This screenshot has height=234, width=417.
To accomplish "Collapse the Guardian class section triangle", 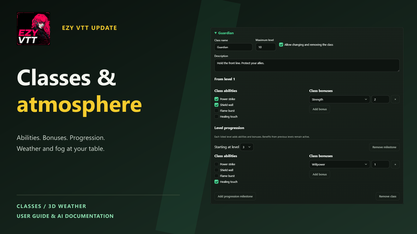I will point(216,33).
